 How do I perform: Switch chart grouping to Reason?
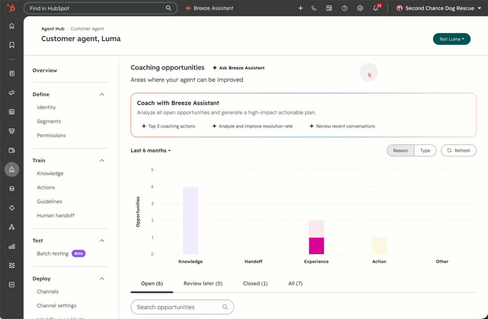pyautogui.click(x=401, y=151)
